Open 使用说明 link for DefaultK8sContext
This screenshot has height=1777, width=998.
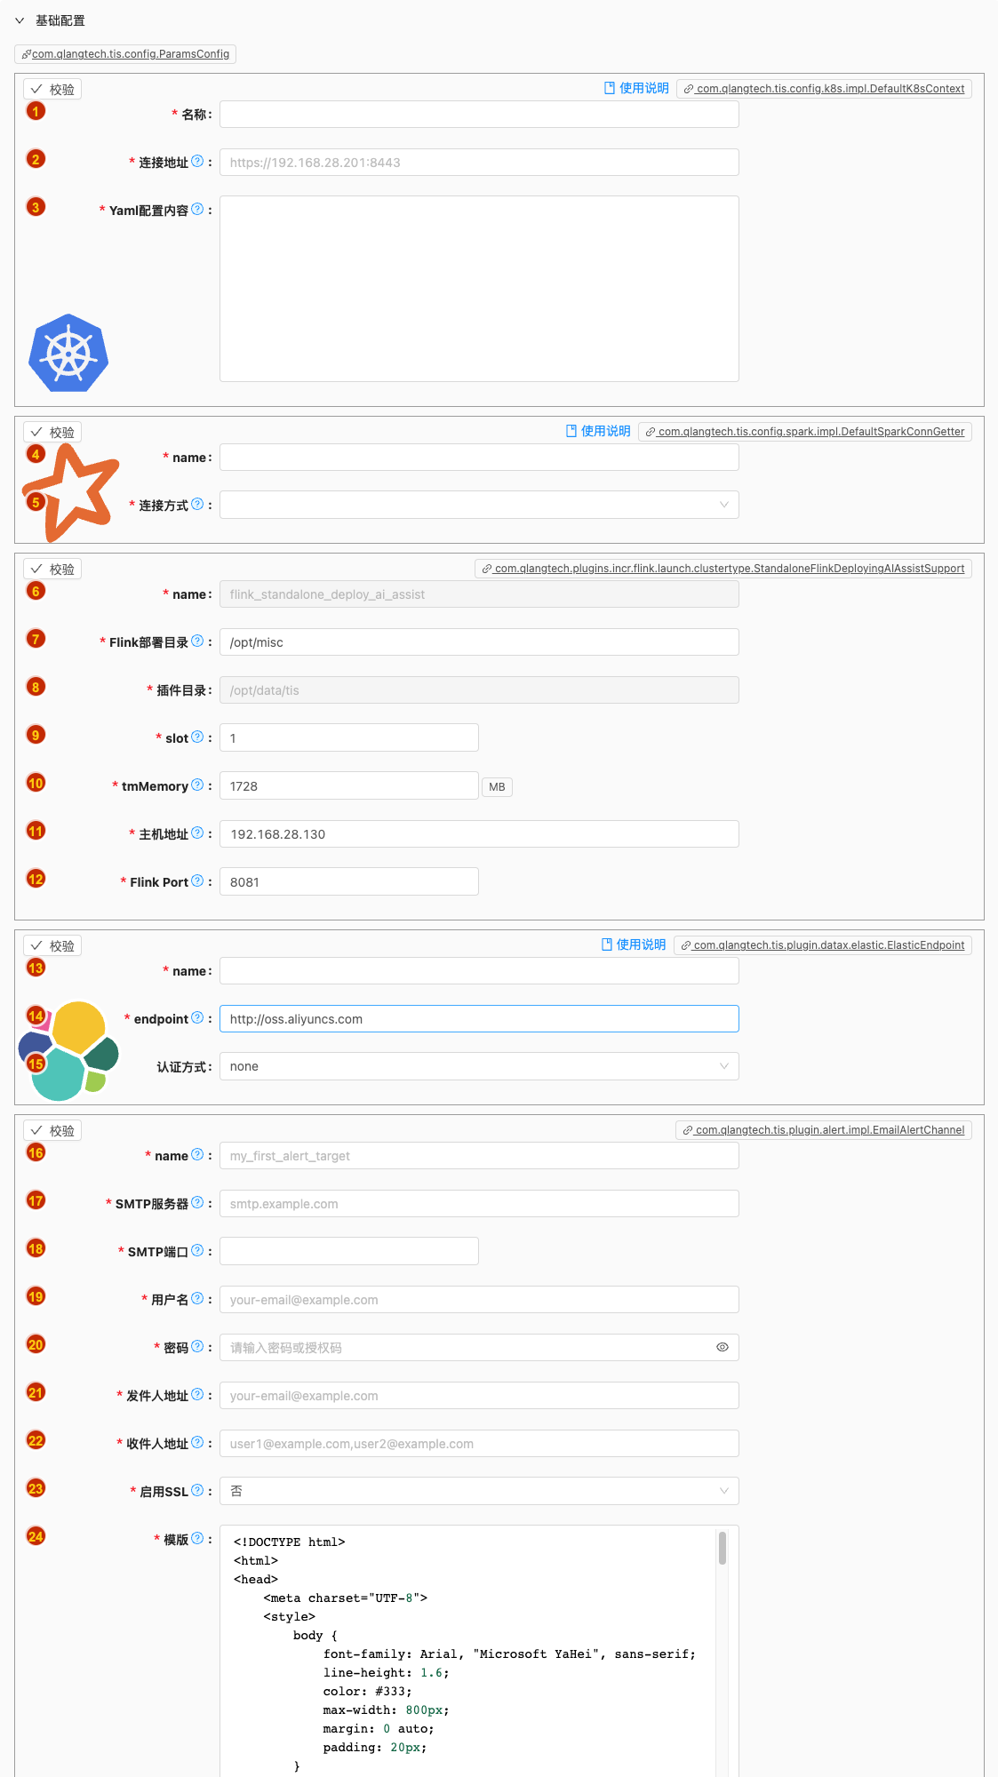[x=636, y=88]
